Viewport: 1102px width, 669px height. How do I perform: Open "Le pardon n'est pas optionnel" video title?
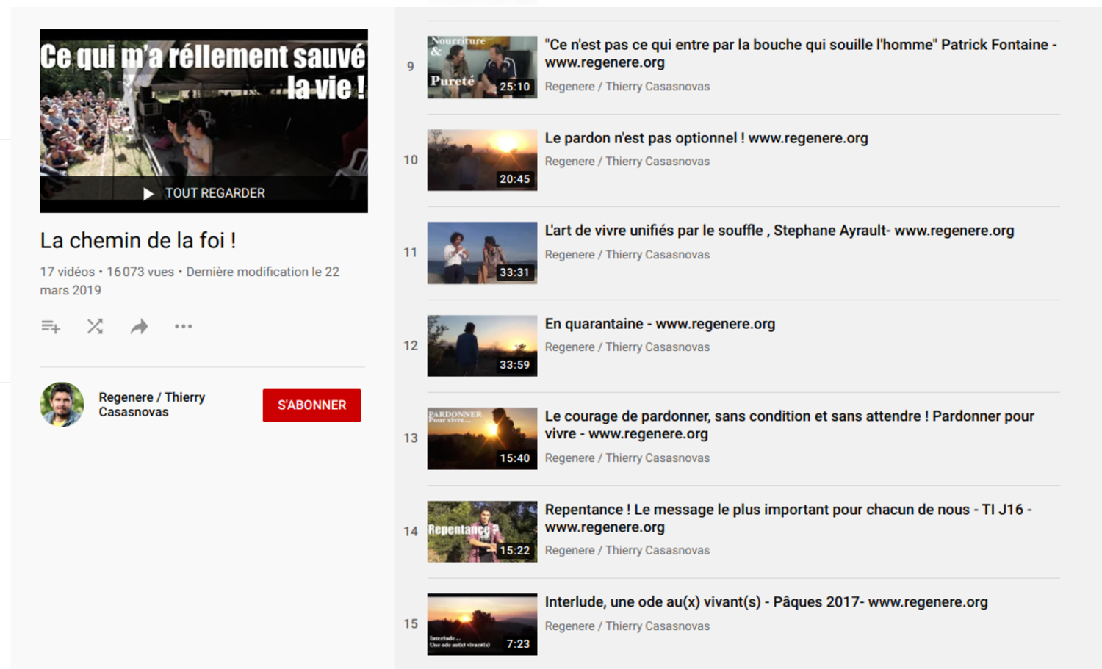(705, 138)
